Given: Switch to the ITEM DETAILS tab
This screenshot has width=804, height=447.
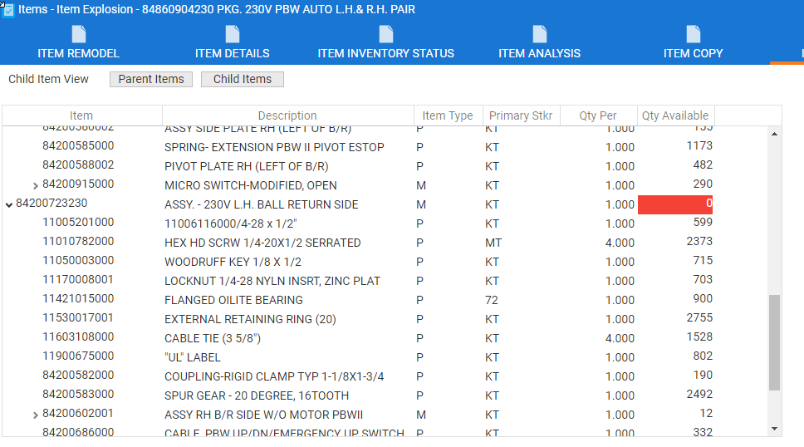Looking at the screenshot, I should 233,43.
